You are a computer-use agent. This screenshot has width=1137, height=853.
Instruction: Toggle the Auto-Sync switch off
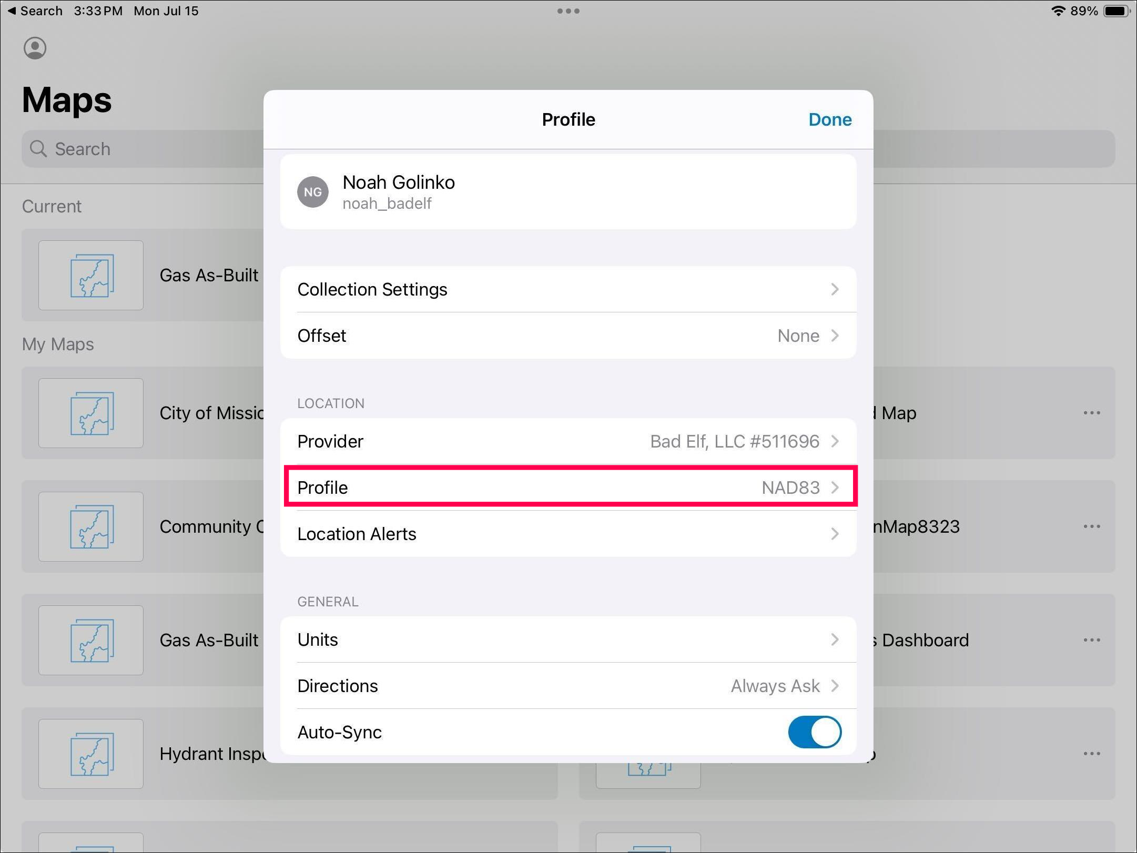814,732
